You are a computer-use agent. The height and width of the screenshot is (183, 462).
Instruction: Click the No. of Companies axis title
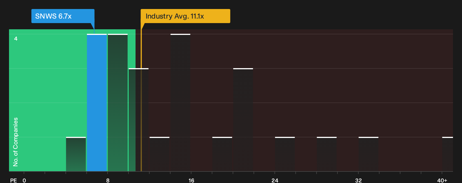15,142
